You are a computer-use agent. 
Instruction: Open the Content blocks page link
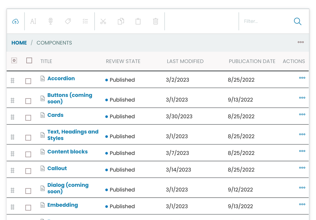coord(67,152)
